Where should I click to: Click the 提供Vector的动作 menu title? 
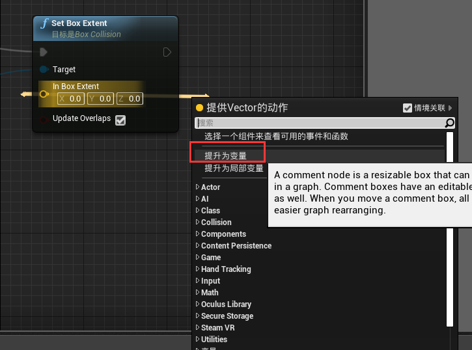pyautogui.click(x=247, y=107)
